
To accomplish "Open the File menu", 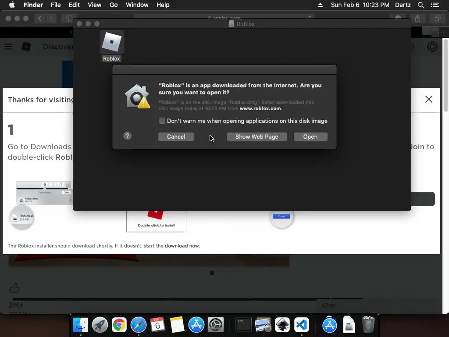I will point(56,5).
